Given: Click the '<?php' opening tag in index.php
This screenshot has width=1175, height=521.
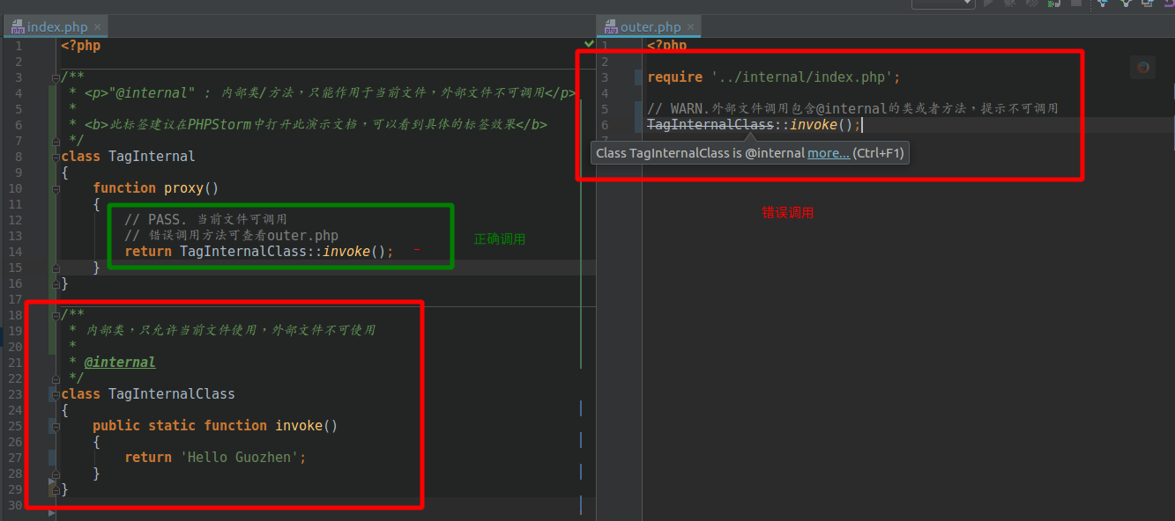Looking at the screenshot, I should [81, 45].
